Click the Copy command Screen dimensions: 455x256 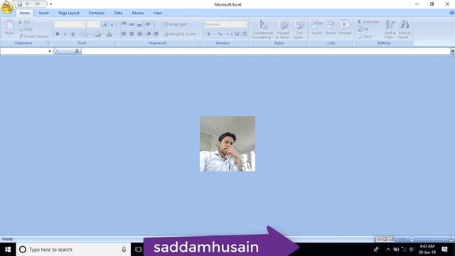tap(26, 29)
